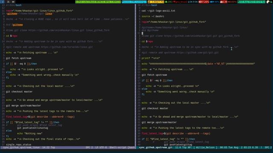Click the 'cat ~/git-logo-ascii.txt' line in right pane
The width and height of the screenshot is (273, 153).
(158, 11)
